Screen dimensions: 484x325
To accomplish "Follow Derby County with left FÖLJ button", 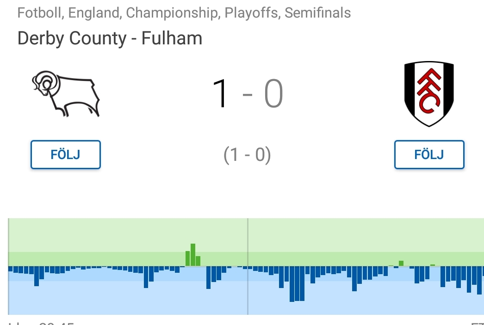I will [65, 154].
